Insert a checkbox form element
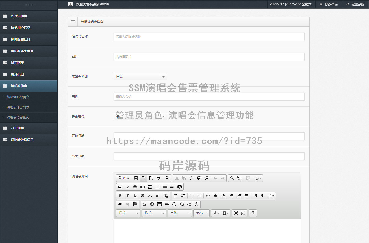This screenshot has width=369, height=243. [128, 187]
